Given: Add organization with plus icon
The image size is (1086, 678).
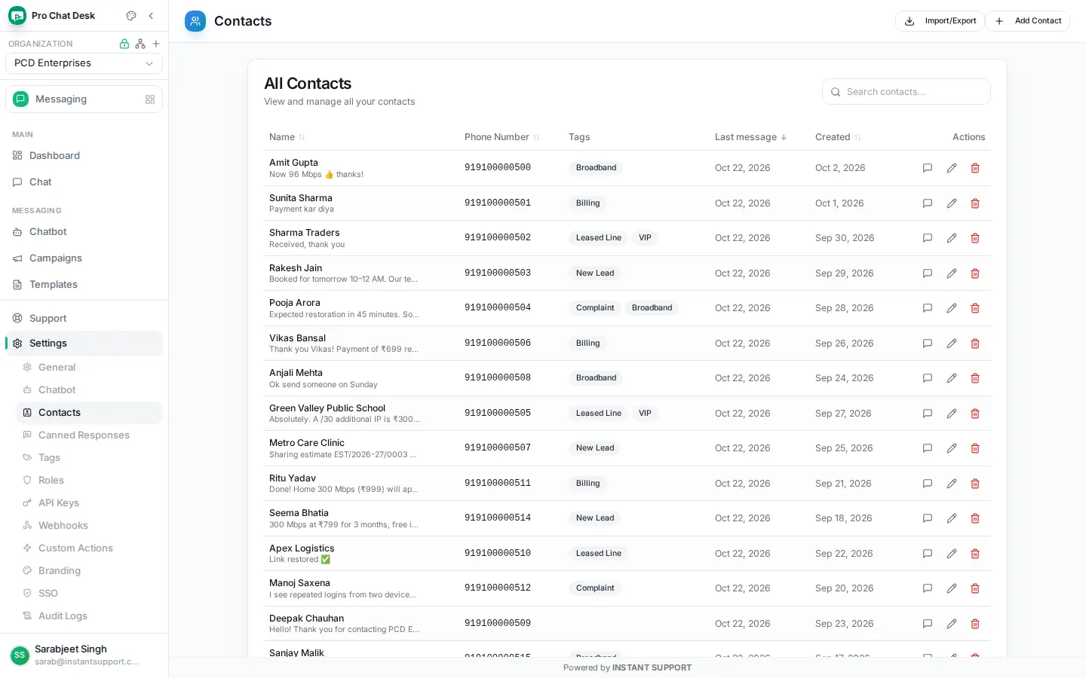Looking at the screenshot, I should (156, 44).
